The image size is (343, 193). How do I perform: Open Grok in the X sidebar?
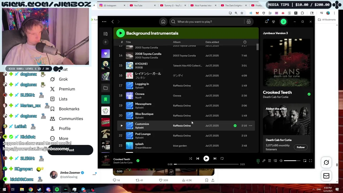(x=59, y=79)
